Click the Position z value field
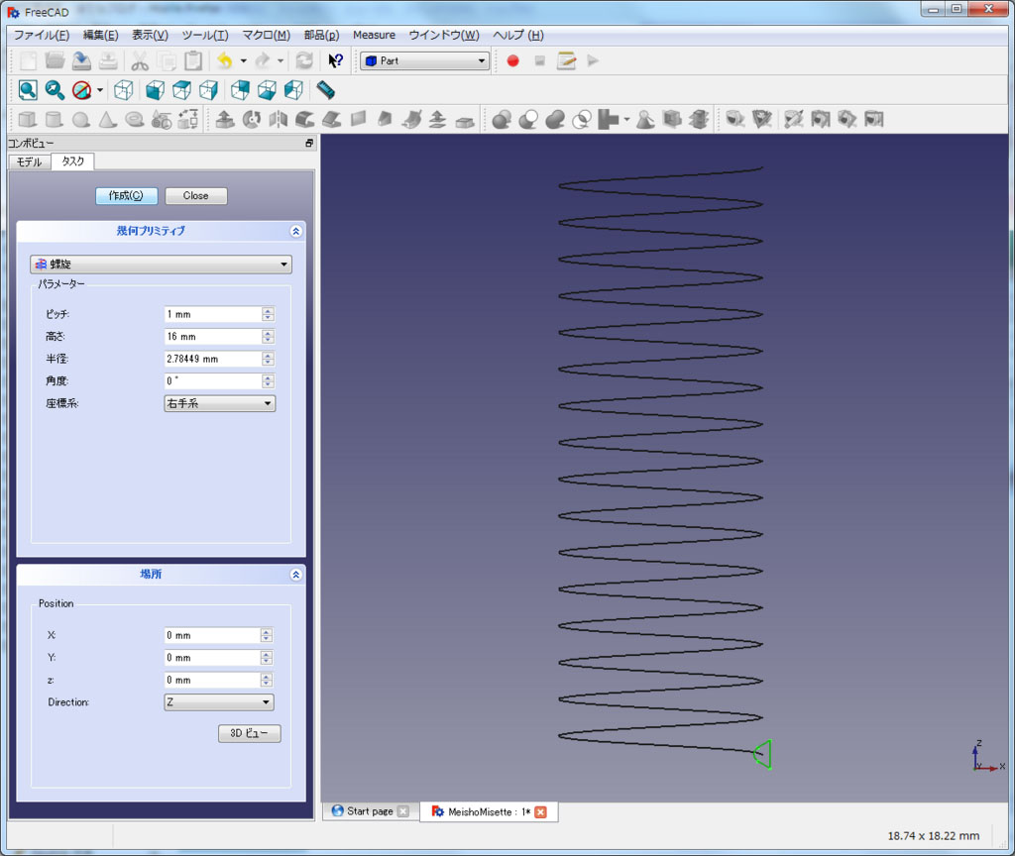Viewport: 1015px width, 856px height. (212, 680)
